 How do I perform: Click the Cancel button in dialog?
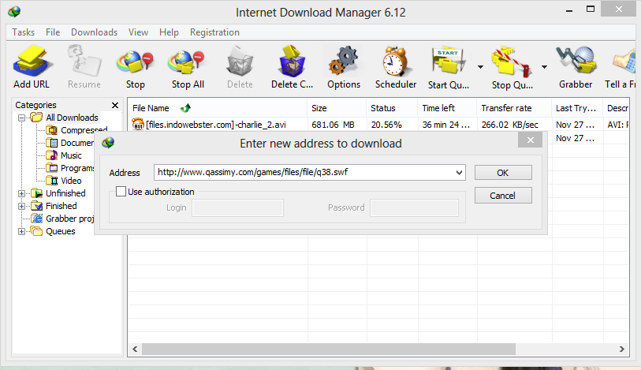[503, 196]
